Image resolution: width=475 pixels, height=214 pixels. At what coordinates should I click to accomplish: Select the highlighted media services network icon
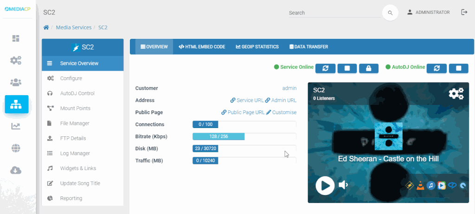(16, 104)
